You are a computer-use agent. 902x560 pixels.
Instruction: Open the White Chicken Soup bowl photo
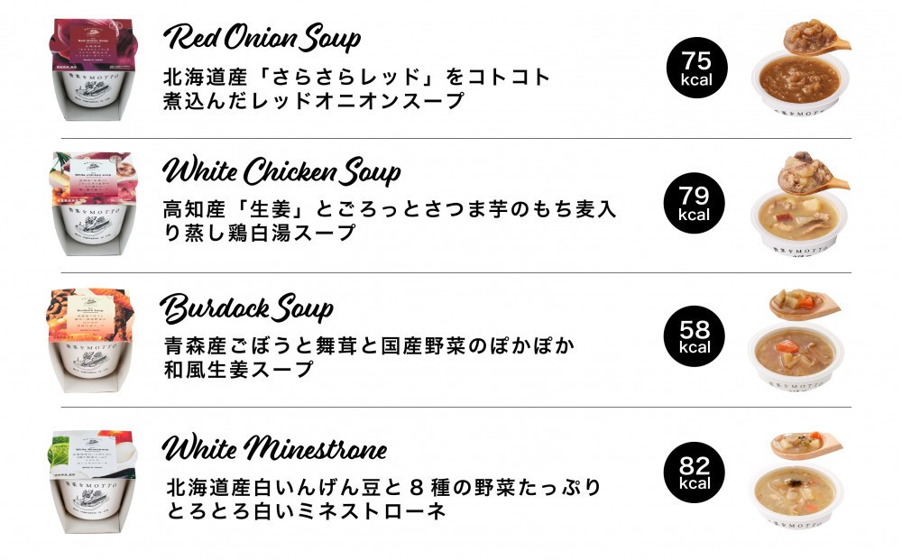pyautogui.click(x=799, y=204)
